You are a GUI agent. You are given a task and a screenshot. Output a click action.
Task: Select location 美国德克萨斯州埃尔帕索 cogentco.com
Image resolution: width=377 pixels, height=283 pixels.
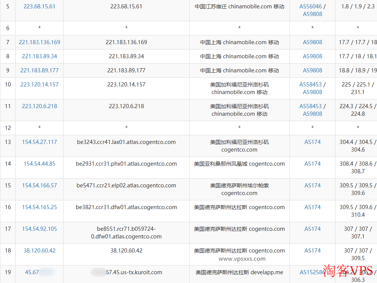click(x=240, y=189)
